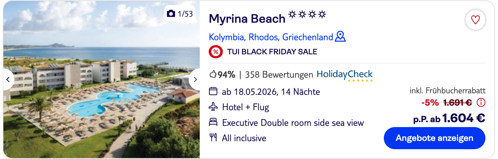Click the four-star rating symbols
The image size is (498, 159).
pyautogui.click(x=307, y=14)
